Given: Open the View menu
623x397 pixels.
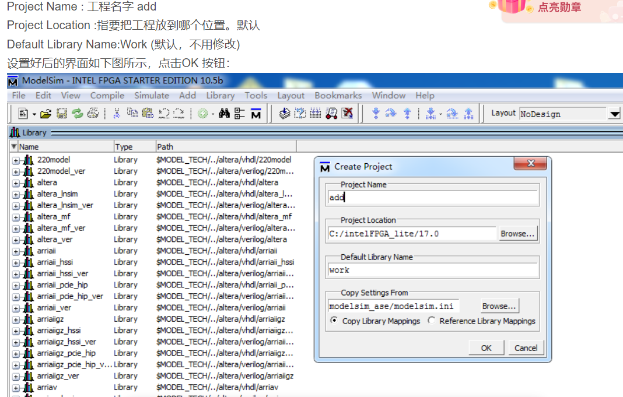Looking at the screenshot, I should tap(71, 95).
